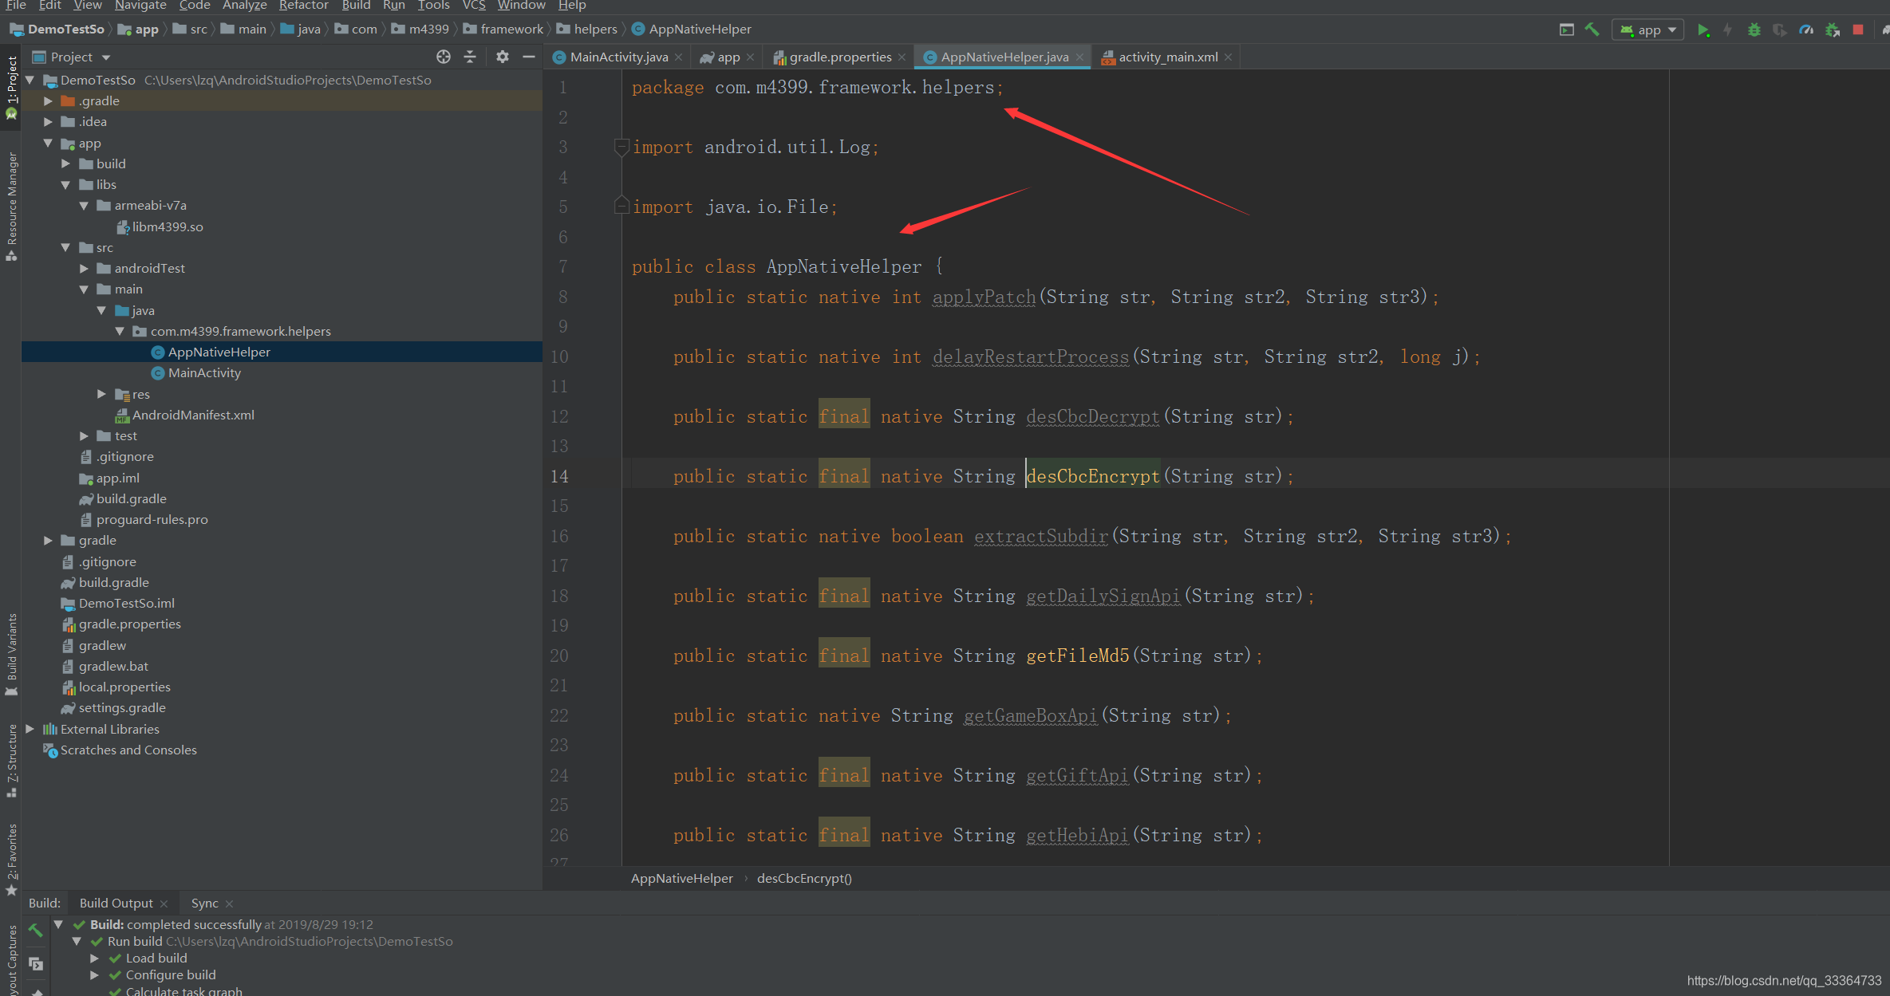
Task: Stop the running app with red square
Action: pos(1858,30)
